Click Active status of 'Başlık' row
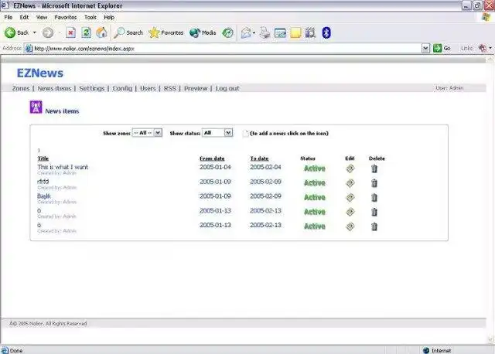This screenshot has width=495, height=354. [x=315, y=198]
